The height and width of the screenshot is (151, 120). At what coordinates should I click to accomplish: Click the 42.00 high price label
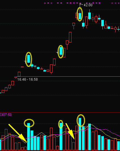(x=88, y=5)
